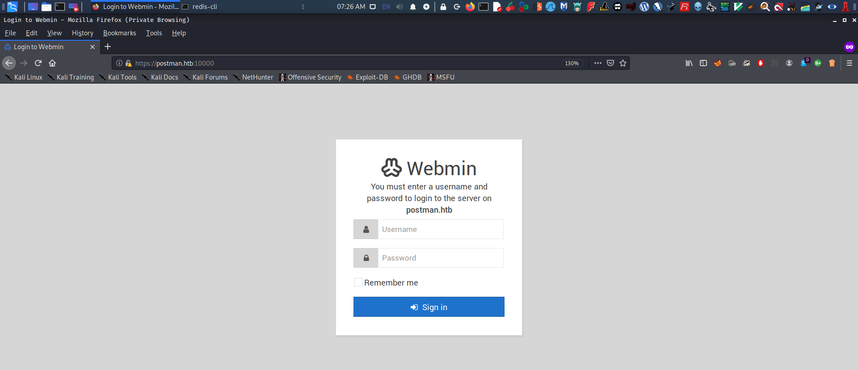Go back to the previous page
Screen dimensions: 858x370
pyautogui.click(x=9, y=63)
